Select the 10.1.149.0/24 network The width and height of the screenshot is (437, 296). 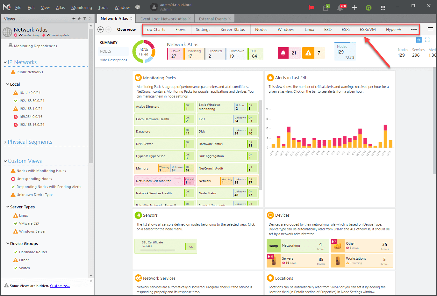(30, 93)
